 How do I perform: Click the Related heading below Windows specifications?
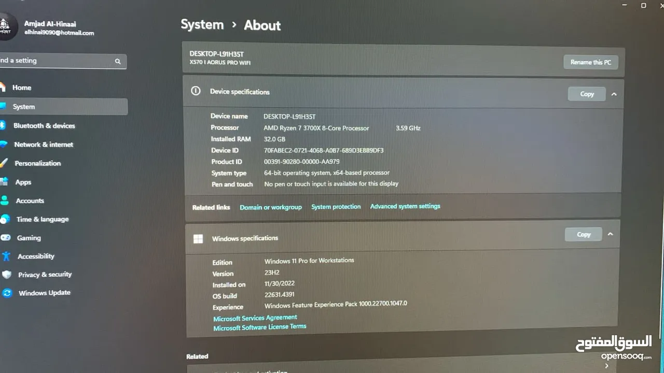pos(197,356)
